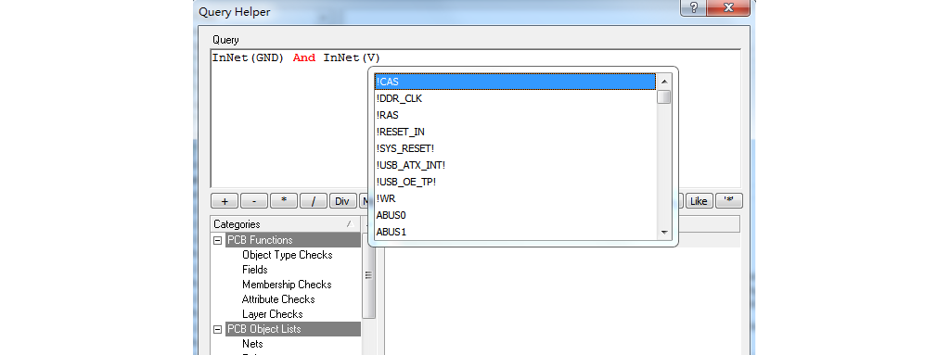The image size is (950, 355).
Task: Click the Like operator button
Action: [x=699, y=201]
